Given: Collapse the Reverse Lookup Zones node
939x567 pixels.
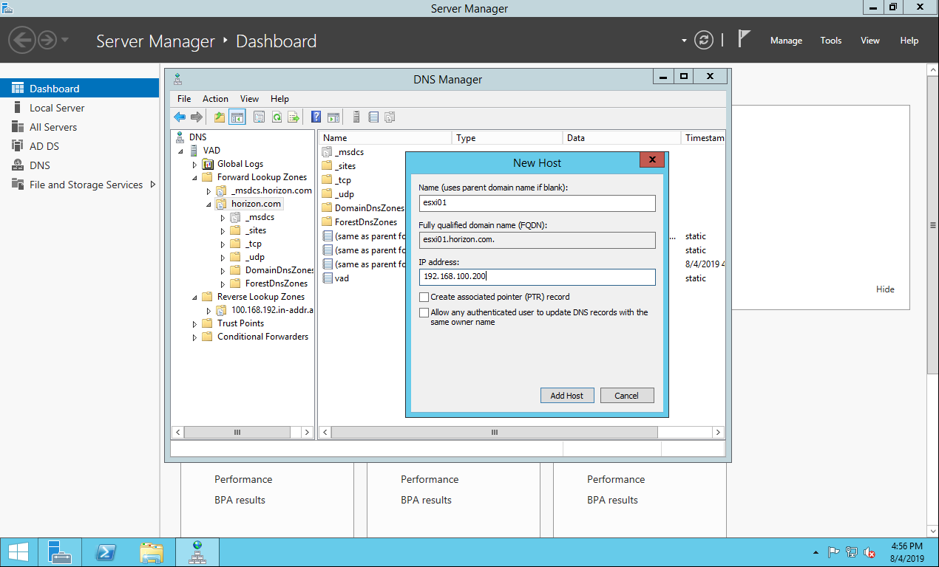Looking at the screenshot, I should [x=195, y=298].
